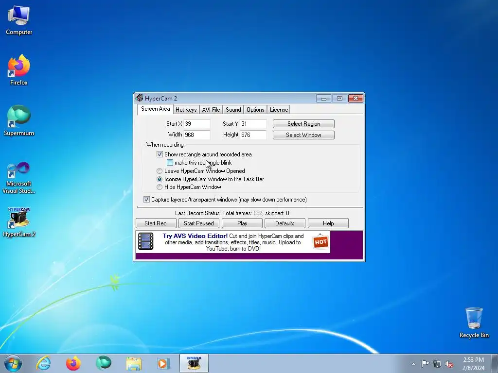Screen dimensions: 498x373
Task: Open HyperCam Help
Action: click(x=328, y=223)
